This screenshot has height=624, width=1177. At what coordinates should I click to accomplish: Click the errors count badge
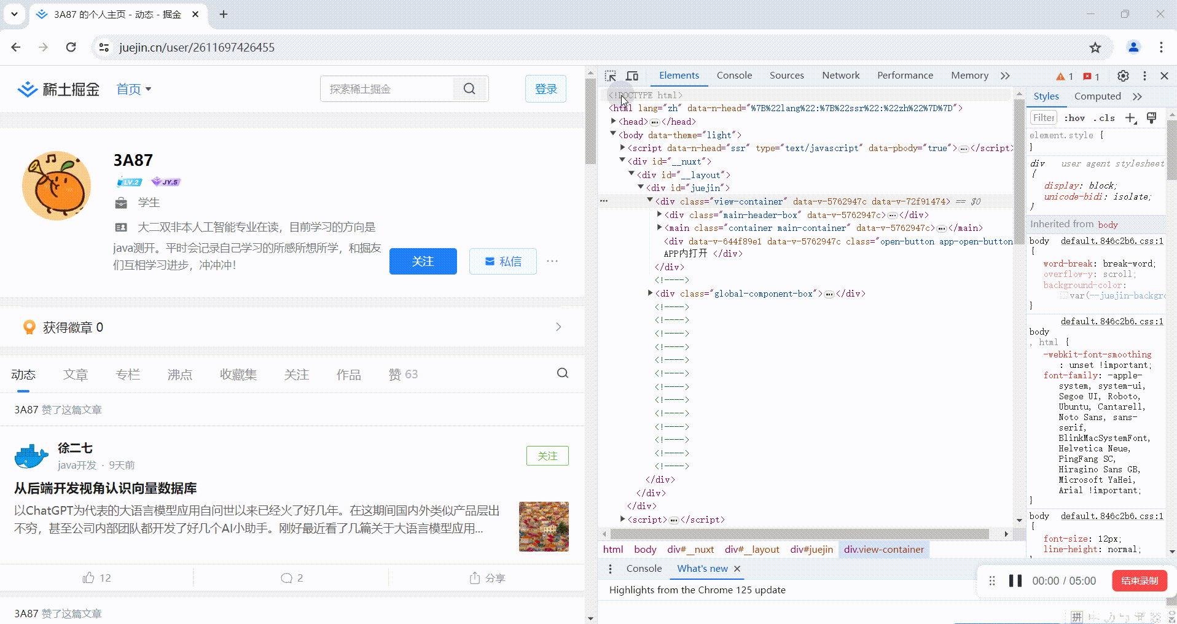tap(1091, 76)
